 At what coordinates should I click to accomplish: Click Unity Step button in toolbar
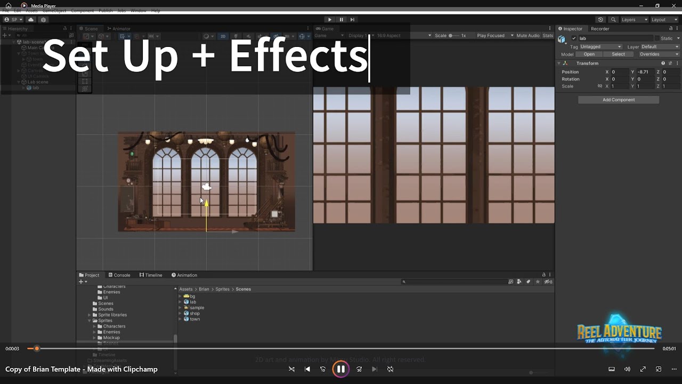coord(352,20)
